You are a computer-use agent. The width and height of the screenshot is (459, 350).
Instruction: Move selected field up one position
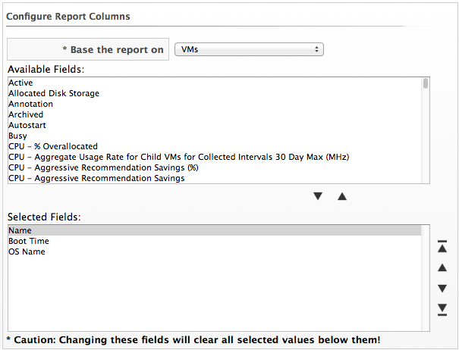(442, 267)
